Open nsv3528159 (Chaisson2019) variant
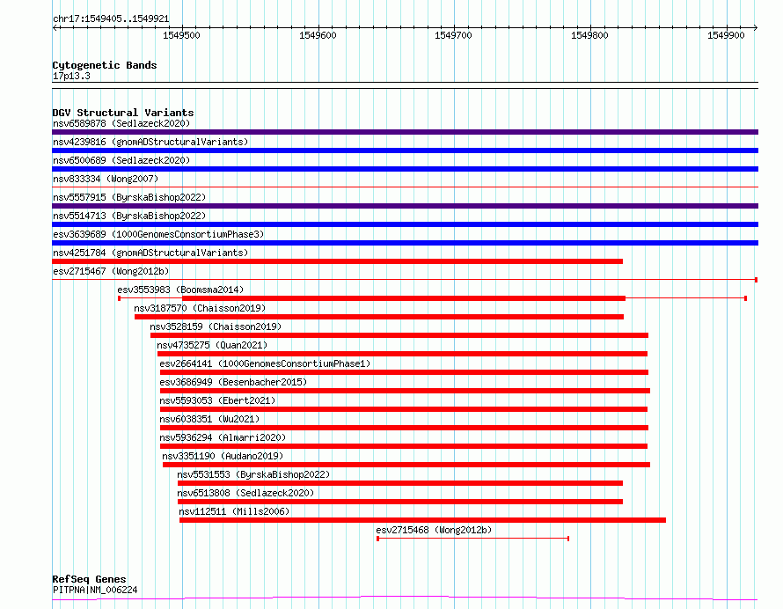 coord(216,327)
